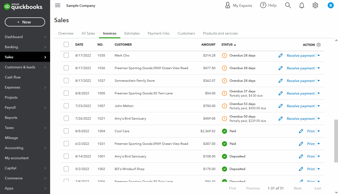Sort by the DATE column header

click(79, 45)
